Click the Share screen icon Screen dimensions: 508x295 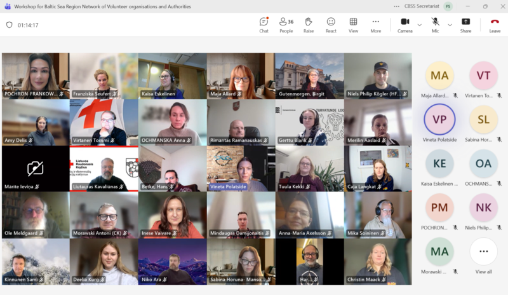tap(465, 24)
